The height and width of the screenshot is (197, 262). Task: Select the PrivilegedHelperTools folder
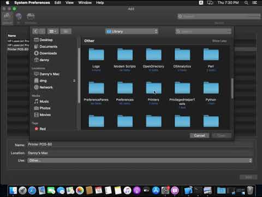(182, 88)
